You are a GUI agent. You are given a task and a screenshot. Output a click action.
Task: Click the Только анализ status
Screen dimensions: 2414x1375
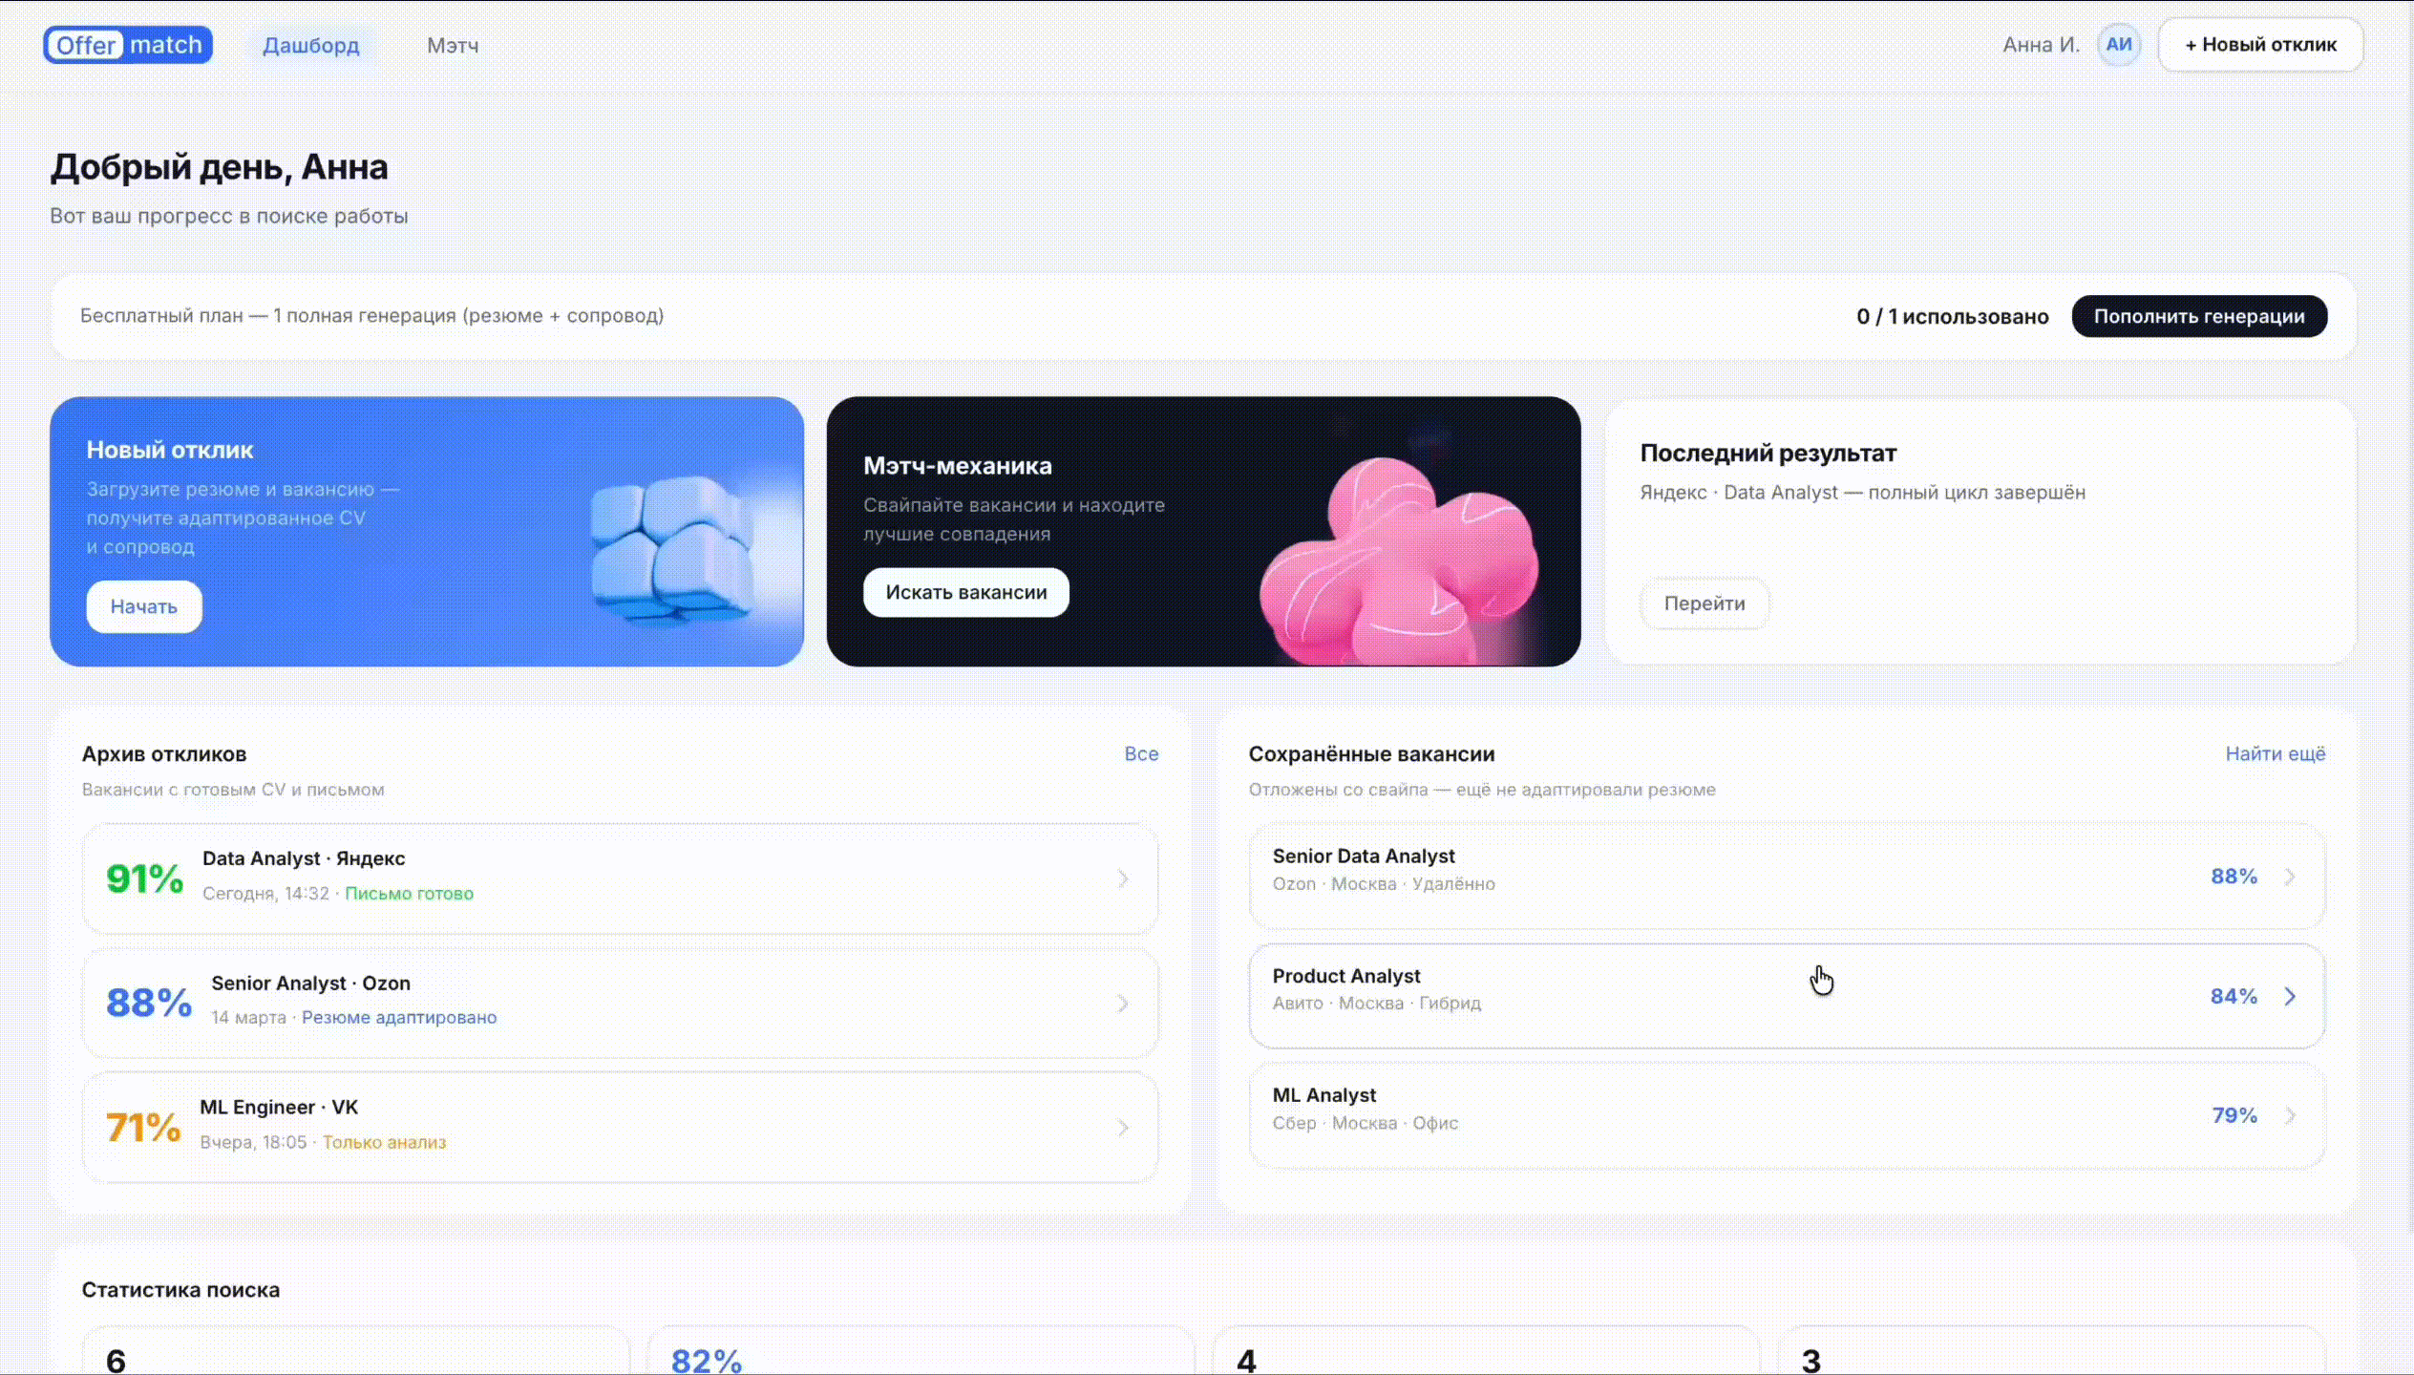(x=384, y=1142)
